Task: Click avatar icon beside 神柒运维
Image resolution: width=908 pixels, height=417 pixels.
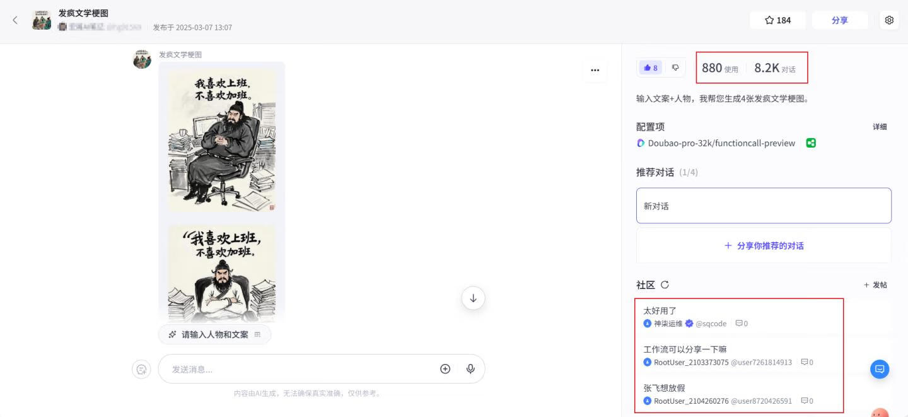Action: [x=647, y=324]
